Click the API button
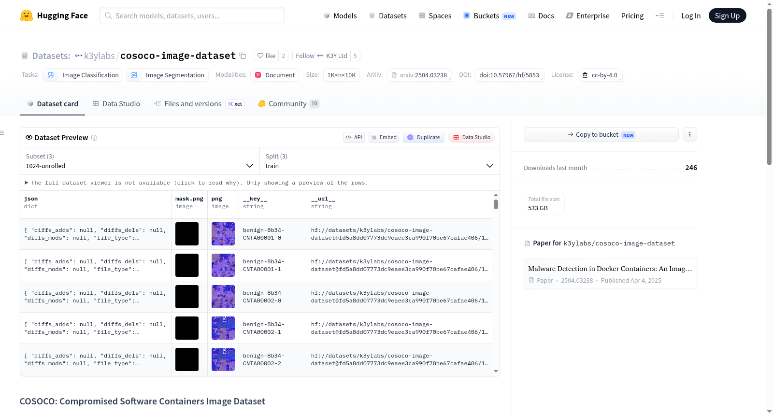The width and height of the screenshot is (773, 416). point(354,137)
